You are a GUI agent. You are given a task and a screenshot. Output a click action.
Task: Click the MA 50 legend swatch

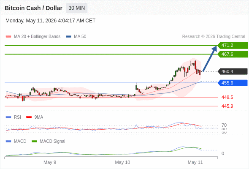point(68,37)
